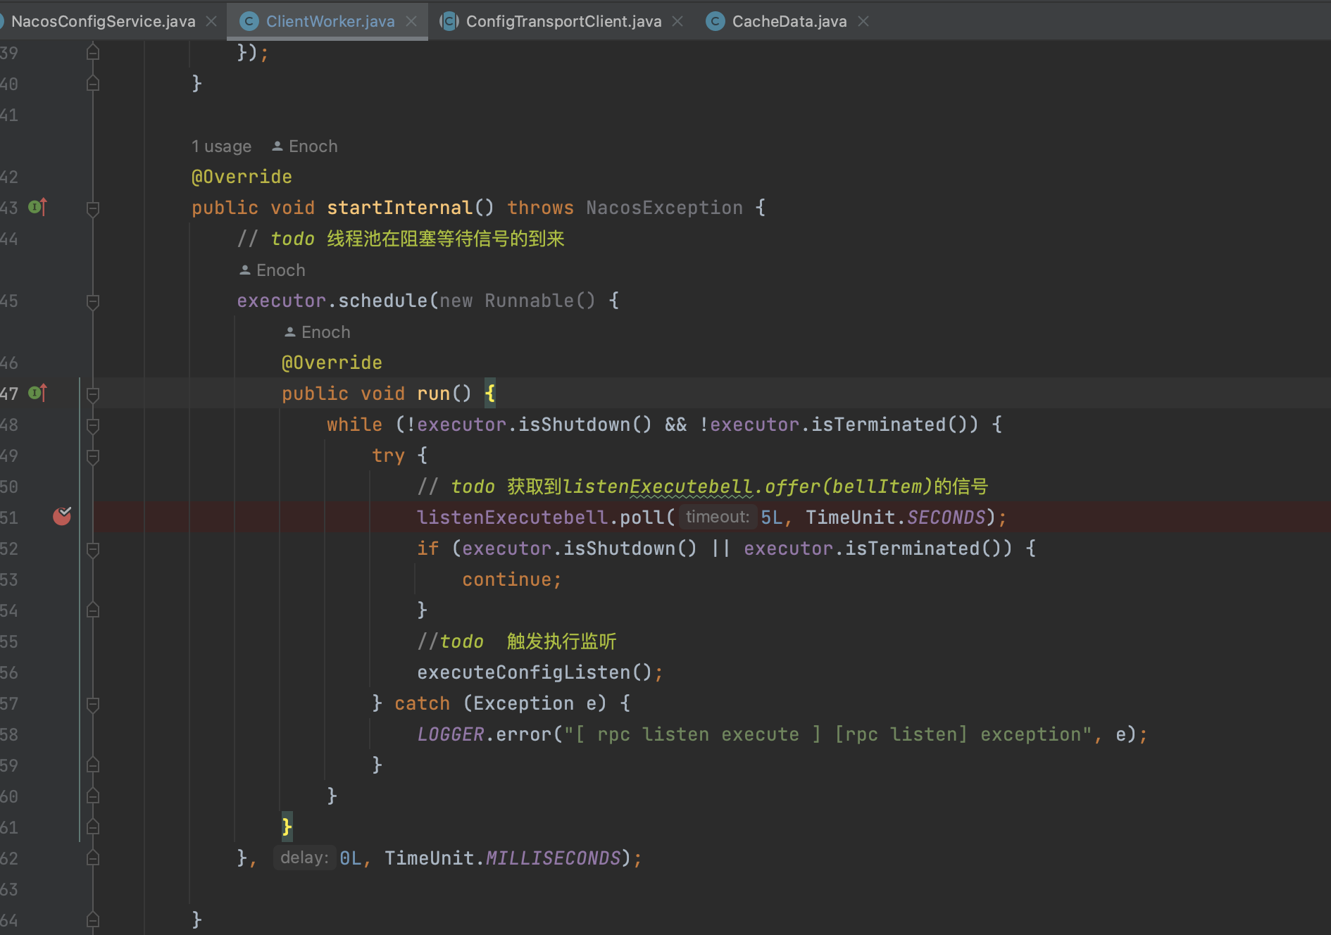This screenshot has height=935, width=1331.
Task: Click the fold end marker at line 61
Action: point(92,827)
